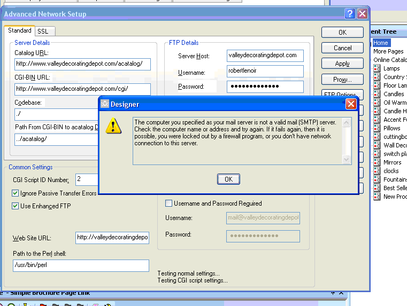Viewport: 407px width, 306px height.
Task: Click the help question mark button in title bar
Action: pyautogui.click(x=350, y=14)
